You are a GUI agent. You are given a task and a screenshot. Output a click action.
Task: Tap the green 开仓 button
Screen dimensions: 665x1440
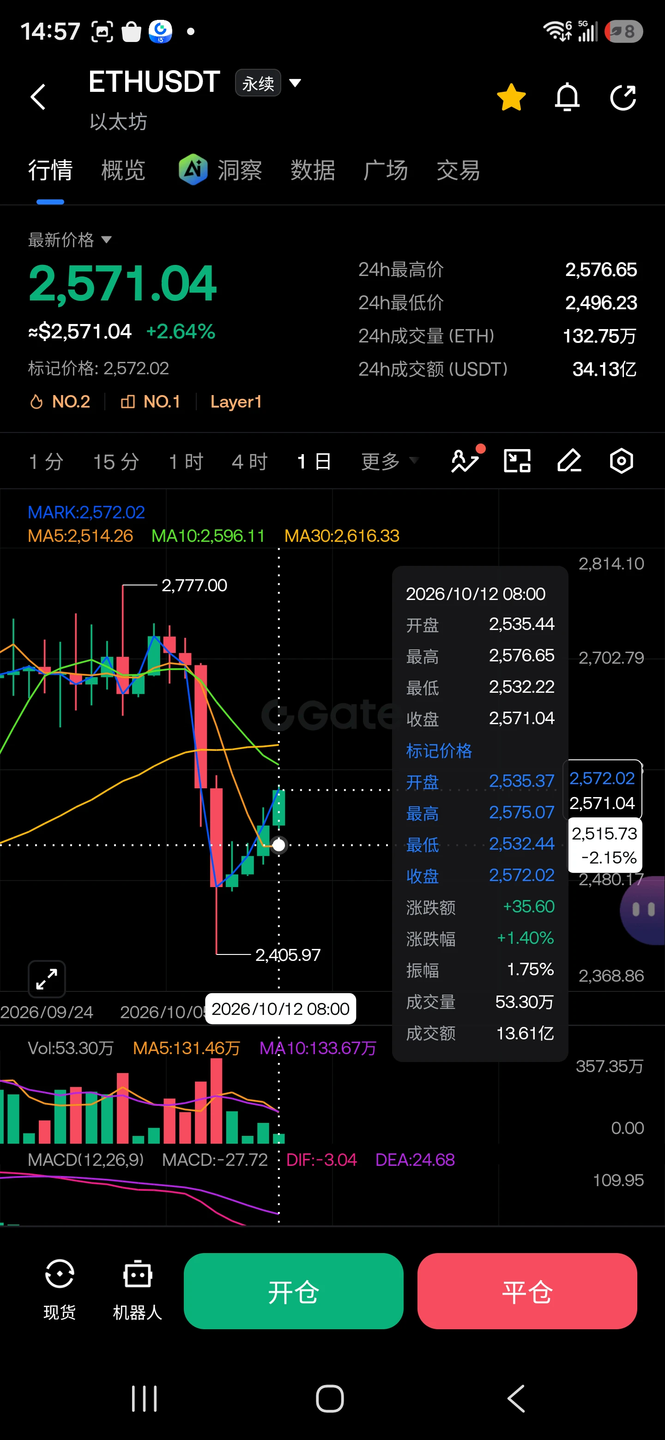point(294,1291)
